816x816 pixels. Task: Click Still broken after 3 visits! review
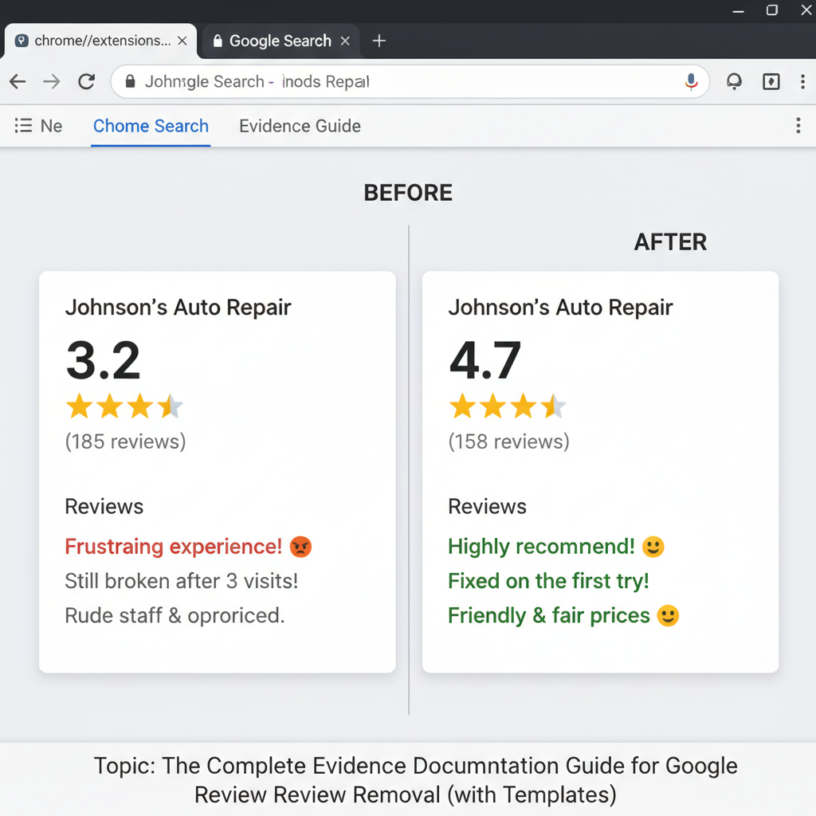(x=182, y=581)
